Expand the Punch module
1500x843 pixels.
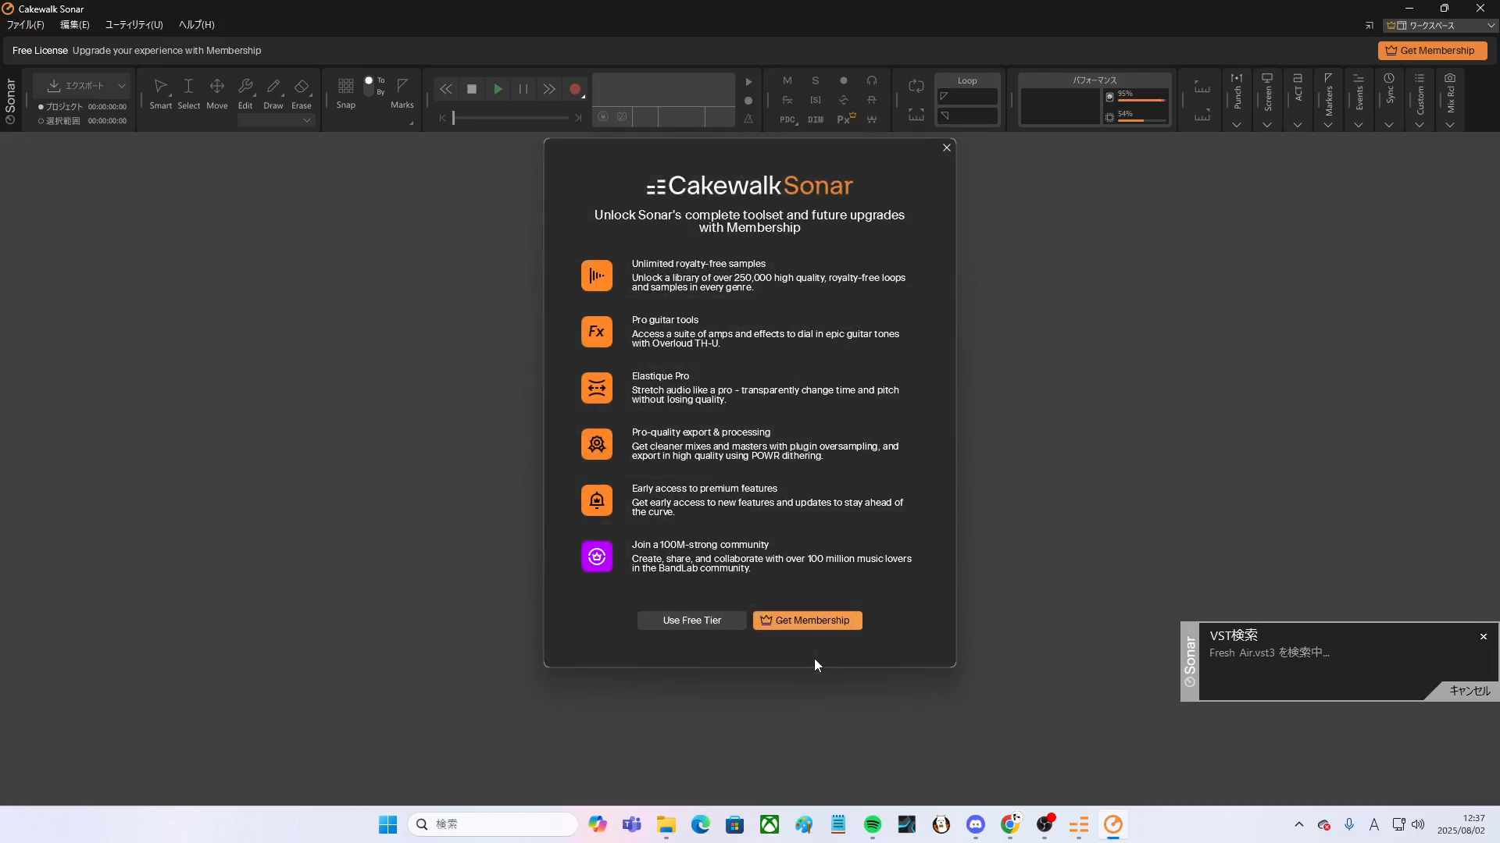coord(1237,125)
